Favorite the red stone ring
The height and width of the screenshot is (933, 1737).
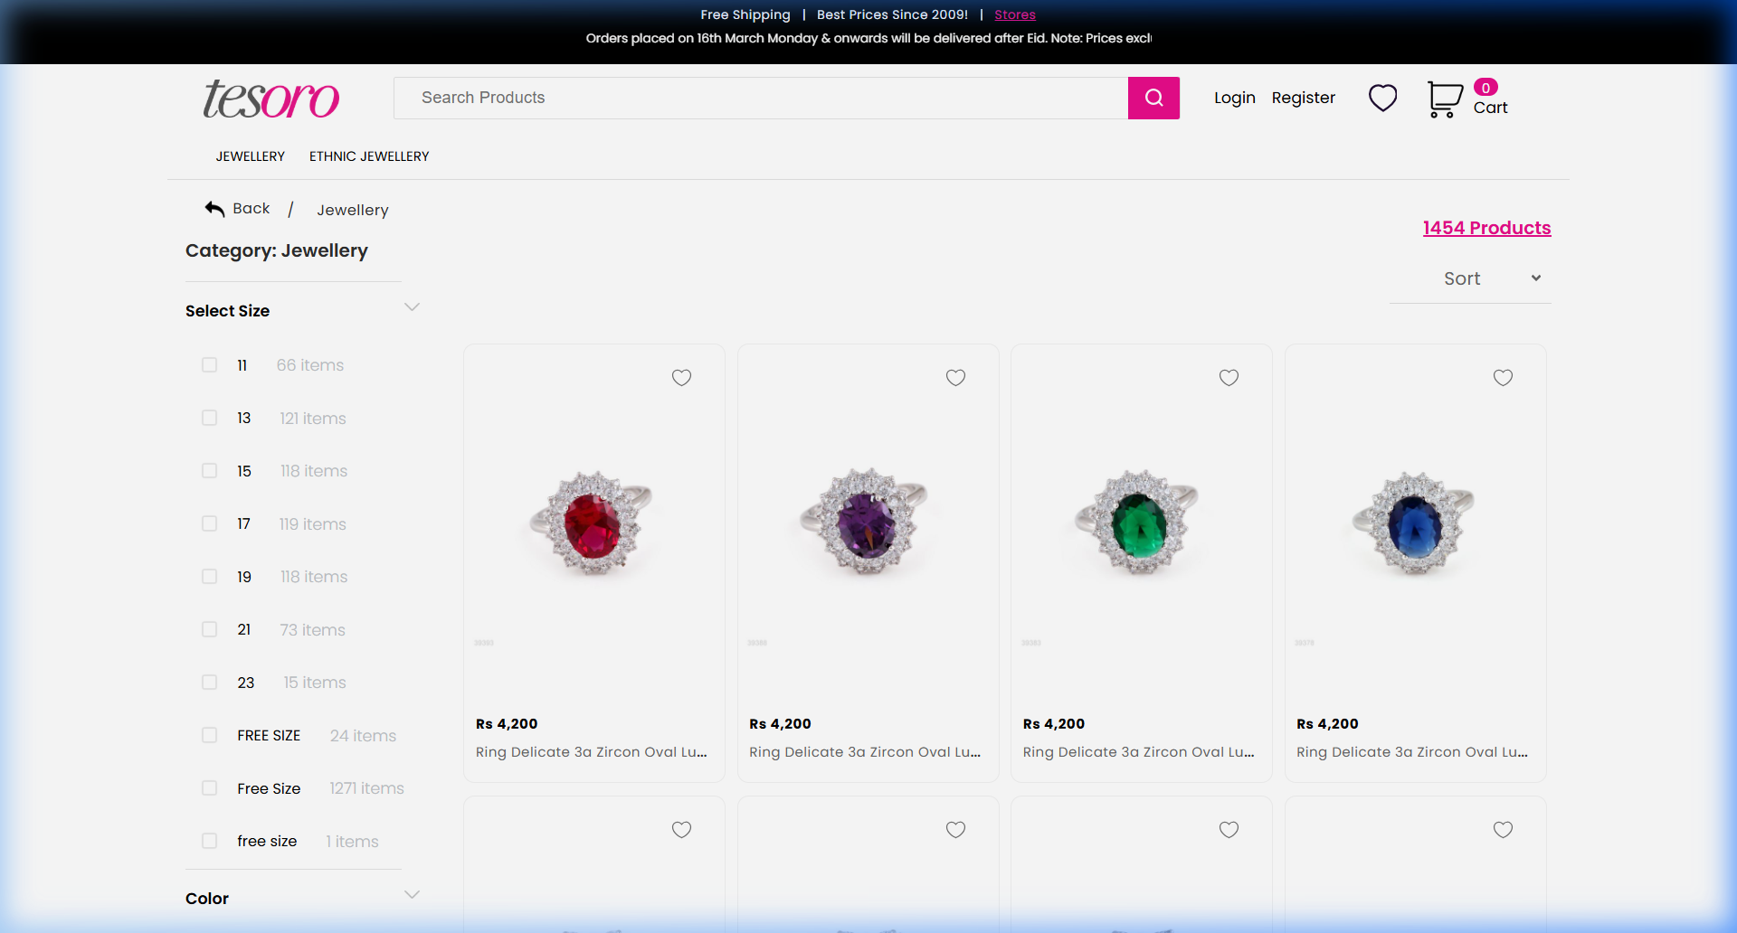tap(681, 378)
